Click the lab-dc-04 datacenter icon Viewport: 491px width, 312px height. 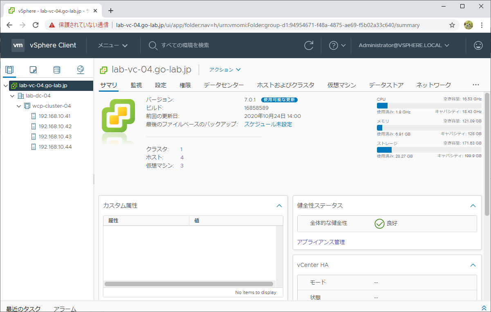click(20, 96)
